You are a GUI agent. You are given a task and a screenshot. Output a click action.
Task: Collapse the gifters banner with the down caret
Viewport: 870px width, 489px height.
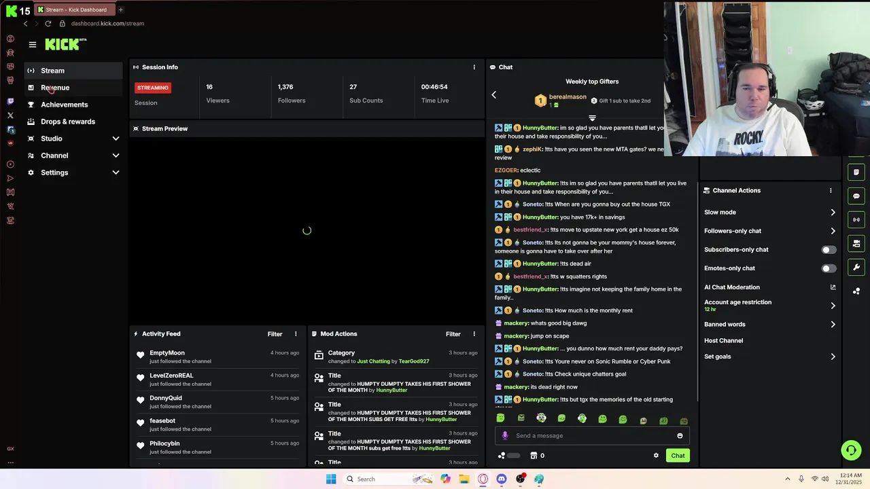pos(592,118)
